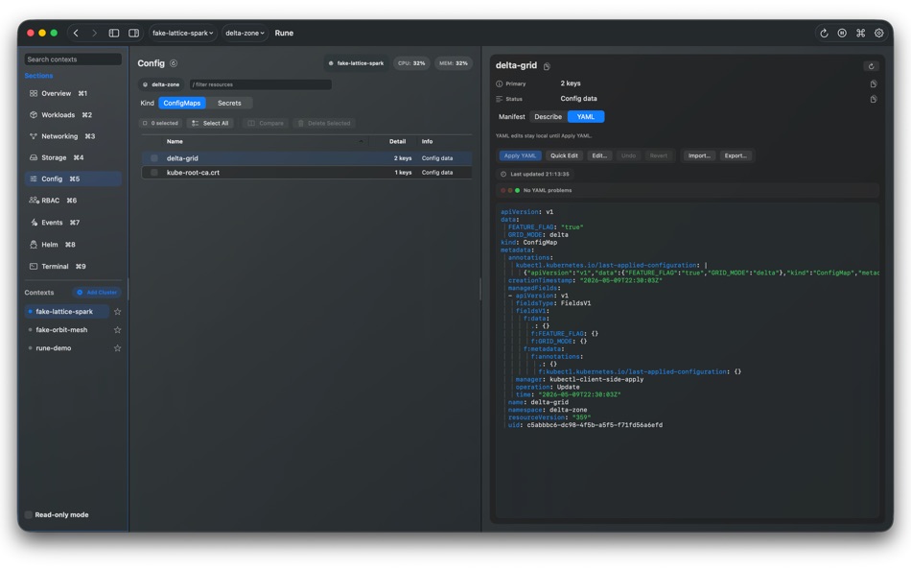The height and width of the screenshot is (570, 911).
Task: Copy the Primary 2 keys value
Action: 874,83
